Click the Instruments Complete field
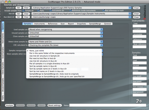This screenshot has height=110, width=149. pyautogui.click(x=140, y=31)
